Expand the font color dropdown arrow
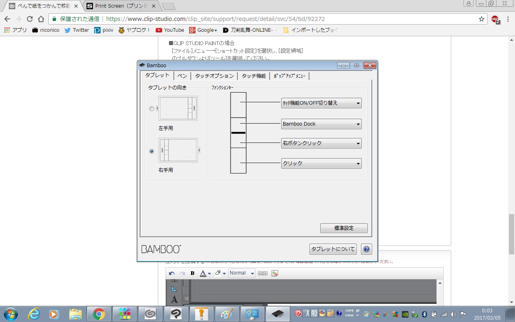 point(209,274)
